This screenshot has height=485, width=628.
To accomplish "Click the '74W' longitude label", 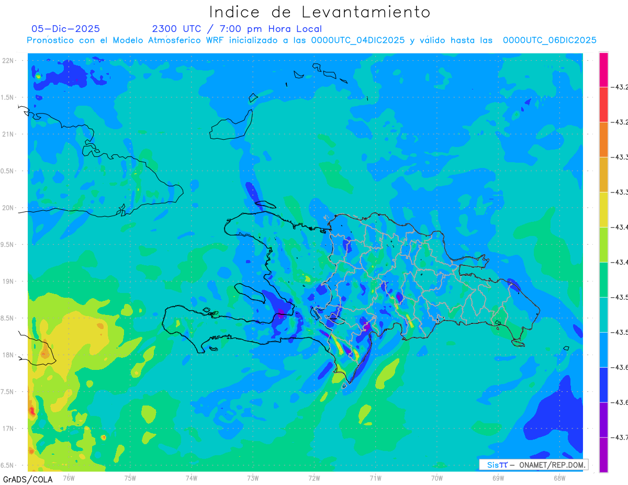I will point(192,478).
